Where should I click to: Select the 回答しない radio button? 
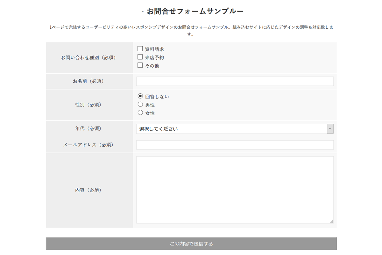140,96
